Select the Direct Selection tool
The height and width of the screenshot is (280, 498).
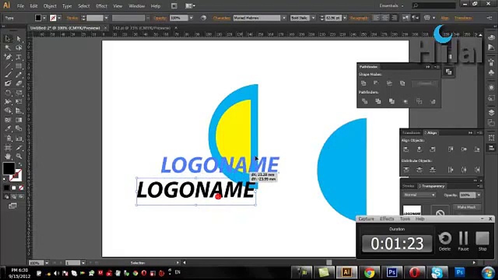[18, 39]
